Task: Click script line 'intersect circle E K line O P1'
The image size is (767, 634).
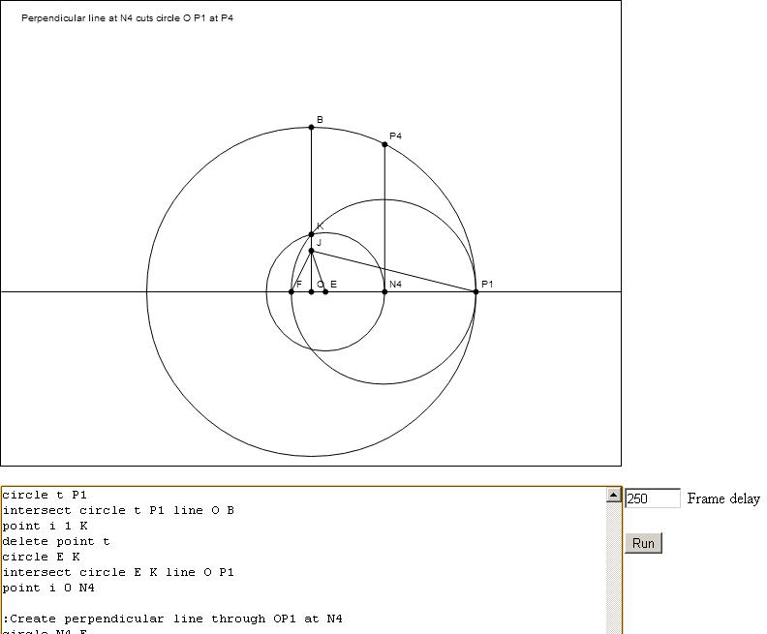Action: [x=118, y=572]
